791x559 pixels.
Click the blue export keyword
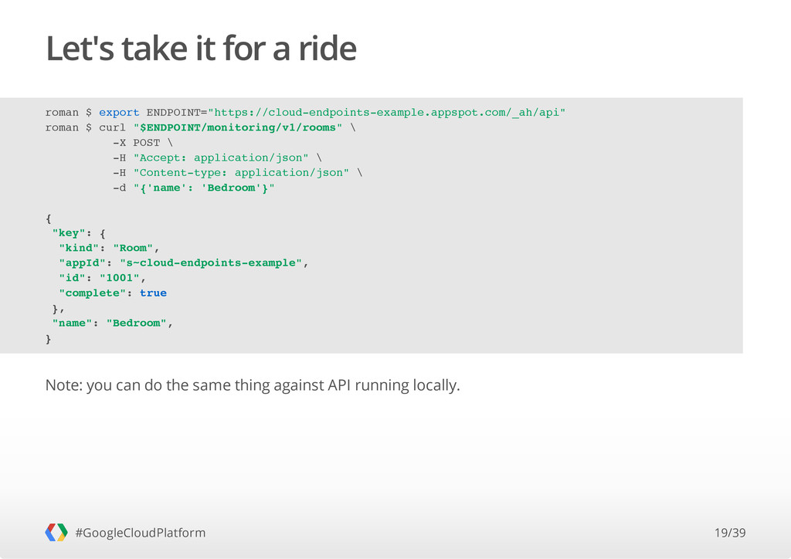click(x=119, y=112)
